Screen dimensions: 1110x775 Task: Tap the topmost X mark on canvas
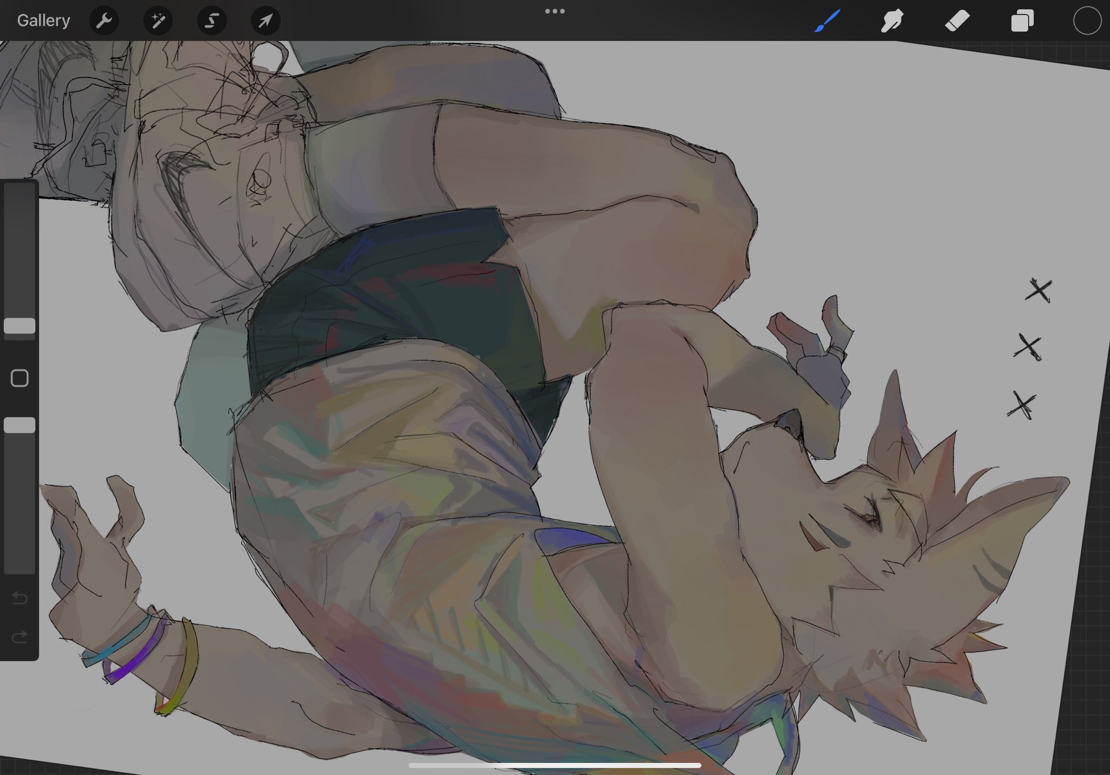[x=1038, y=291]
